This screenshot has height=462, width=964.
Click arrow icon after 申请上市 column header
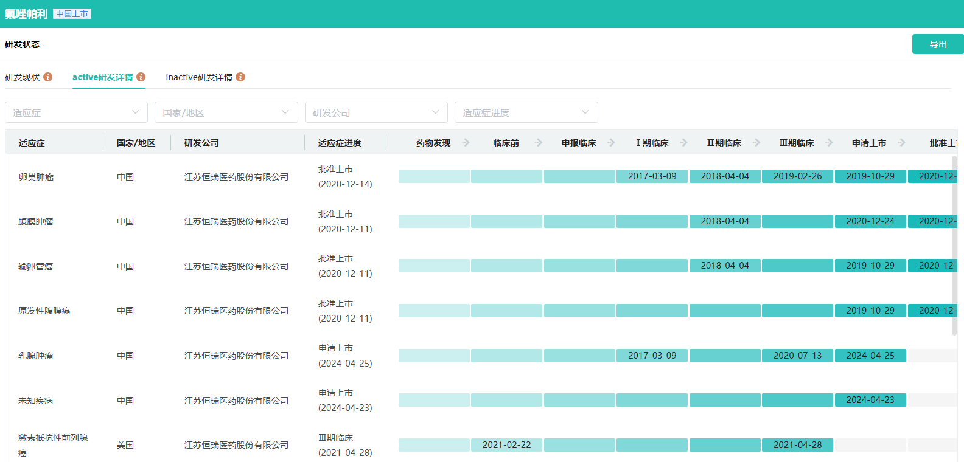[x=901, y=143]
